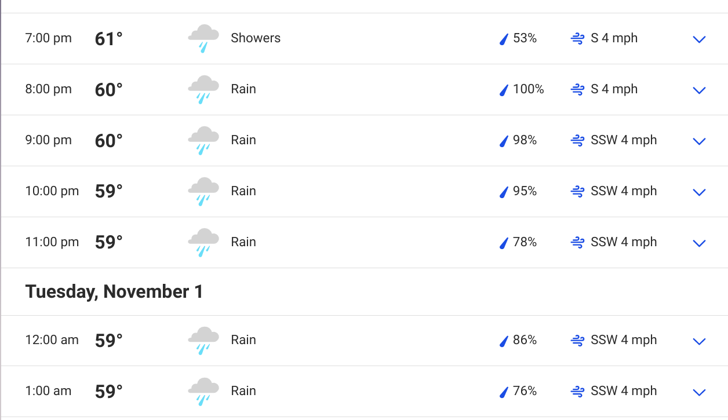728x420 pixels.
Task: Click the SSW 4 mph text at 9:00 pm
Action: pyautogui.click(x=624, y=140)
